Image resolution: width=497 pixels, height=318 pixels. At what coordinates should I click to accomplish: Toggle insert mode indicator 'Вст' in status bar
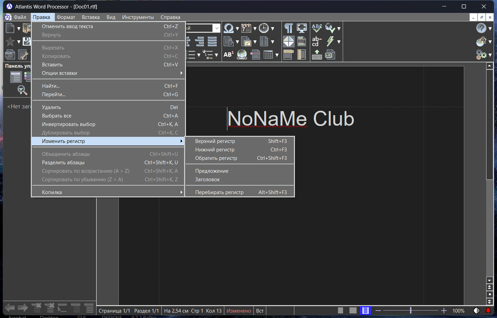pyautogui.click(x=260, y=311)
